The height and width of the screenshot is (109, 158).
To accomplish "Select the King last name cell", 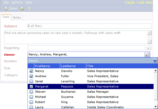I will [64, 102].
